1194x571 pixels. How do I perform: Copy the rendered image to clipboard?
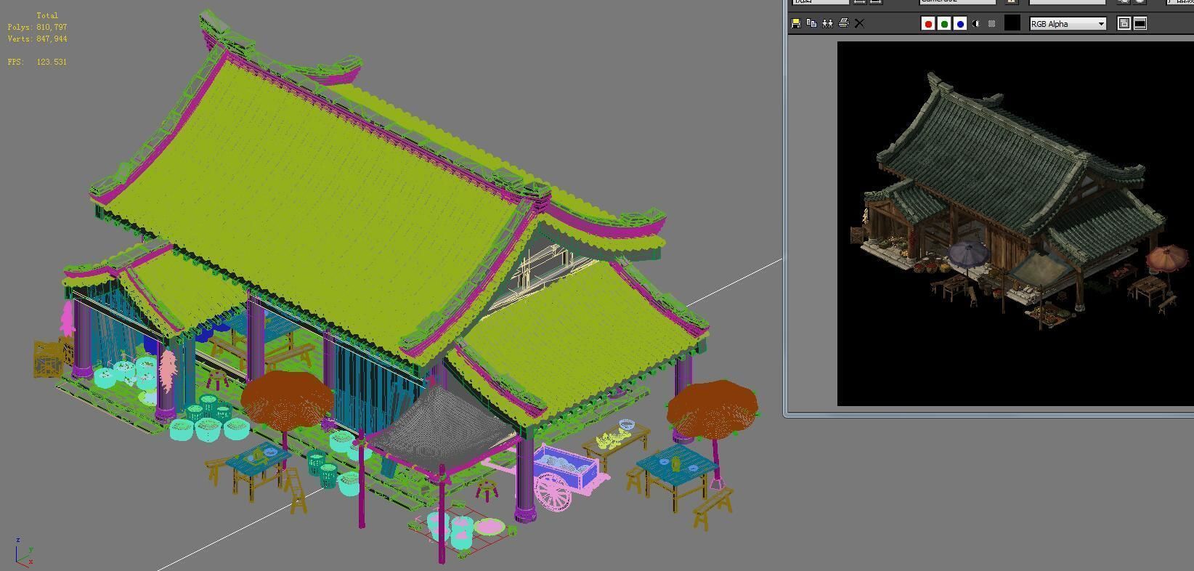812,23
